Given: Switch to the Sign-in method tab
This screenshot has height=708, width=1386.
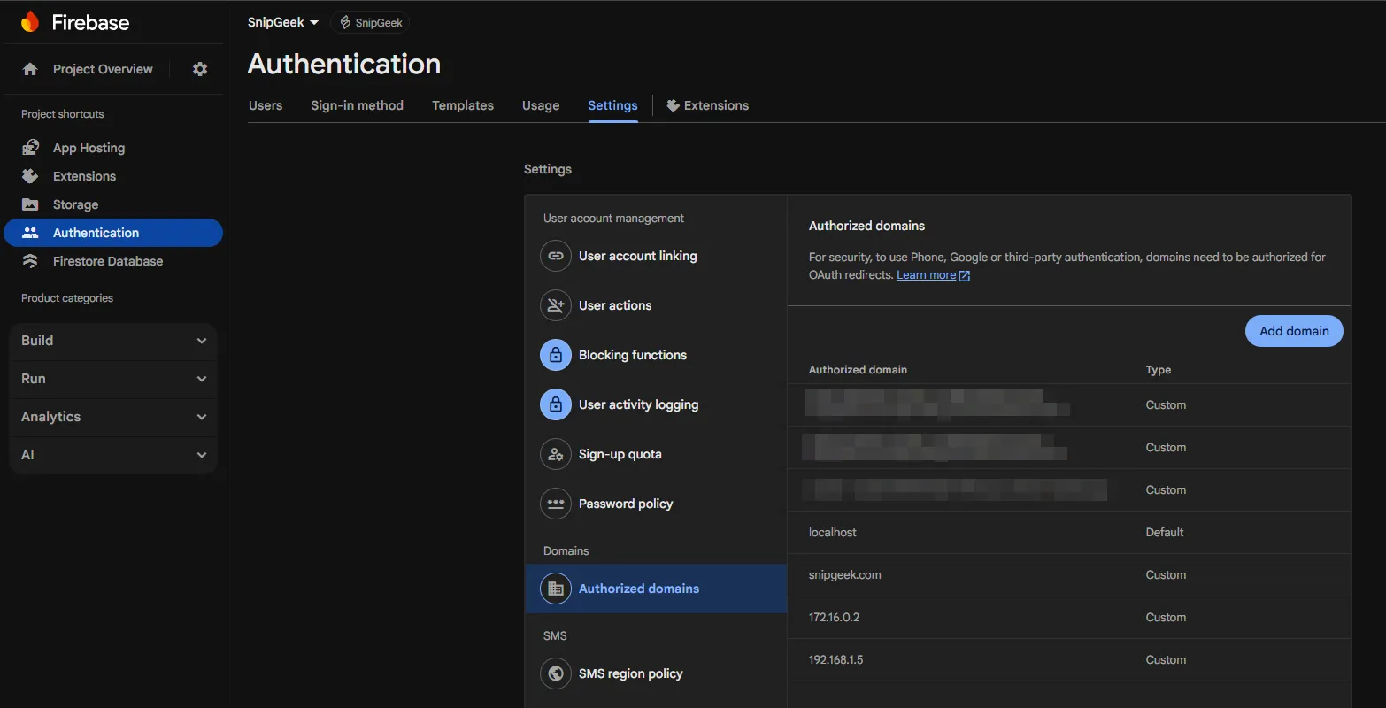Looking at the screenshot, I should [x=357, y=104].
